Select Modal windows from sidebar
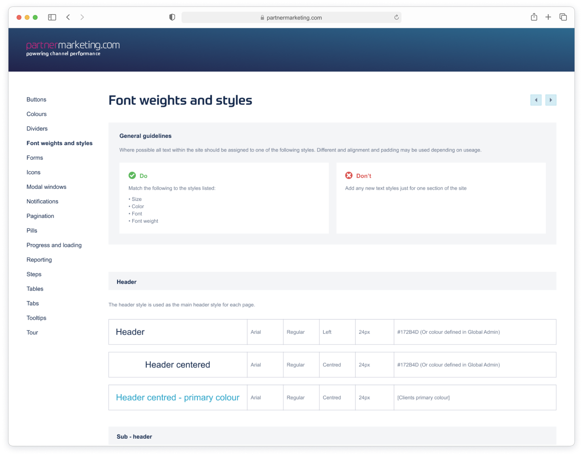 click(46, 187)
